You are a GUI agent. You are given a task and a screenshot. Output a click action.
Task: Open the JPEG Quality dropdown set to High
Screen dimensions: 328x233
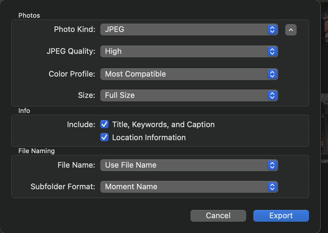[x=184, y=51]
